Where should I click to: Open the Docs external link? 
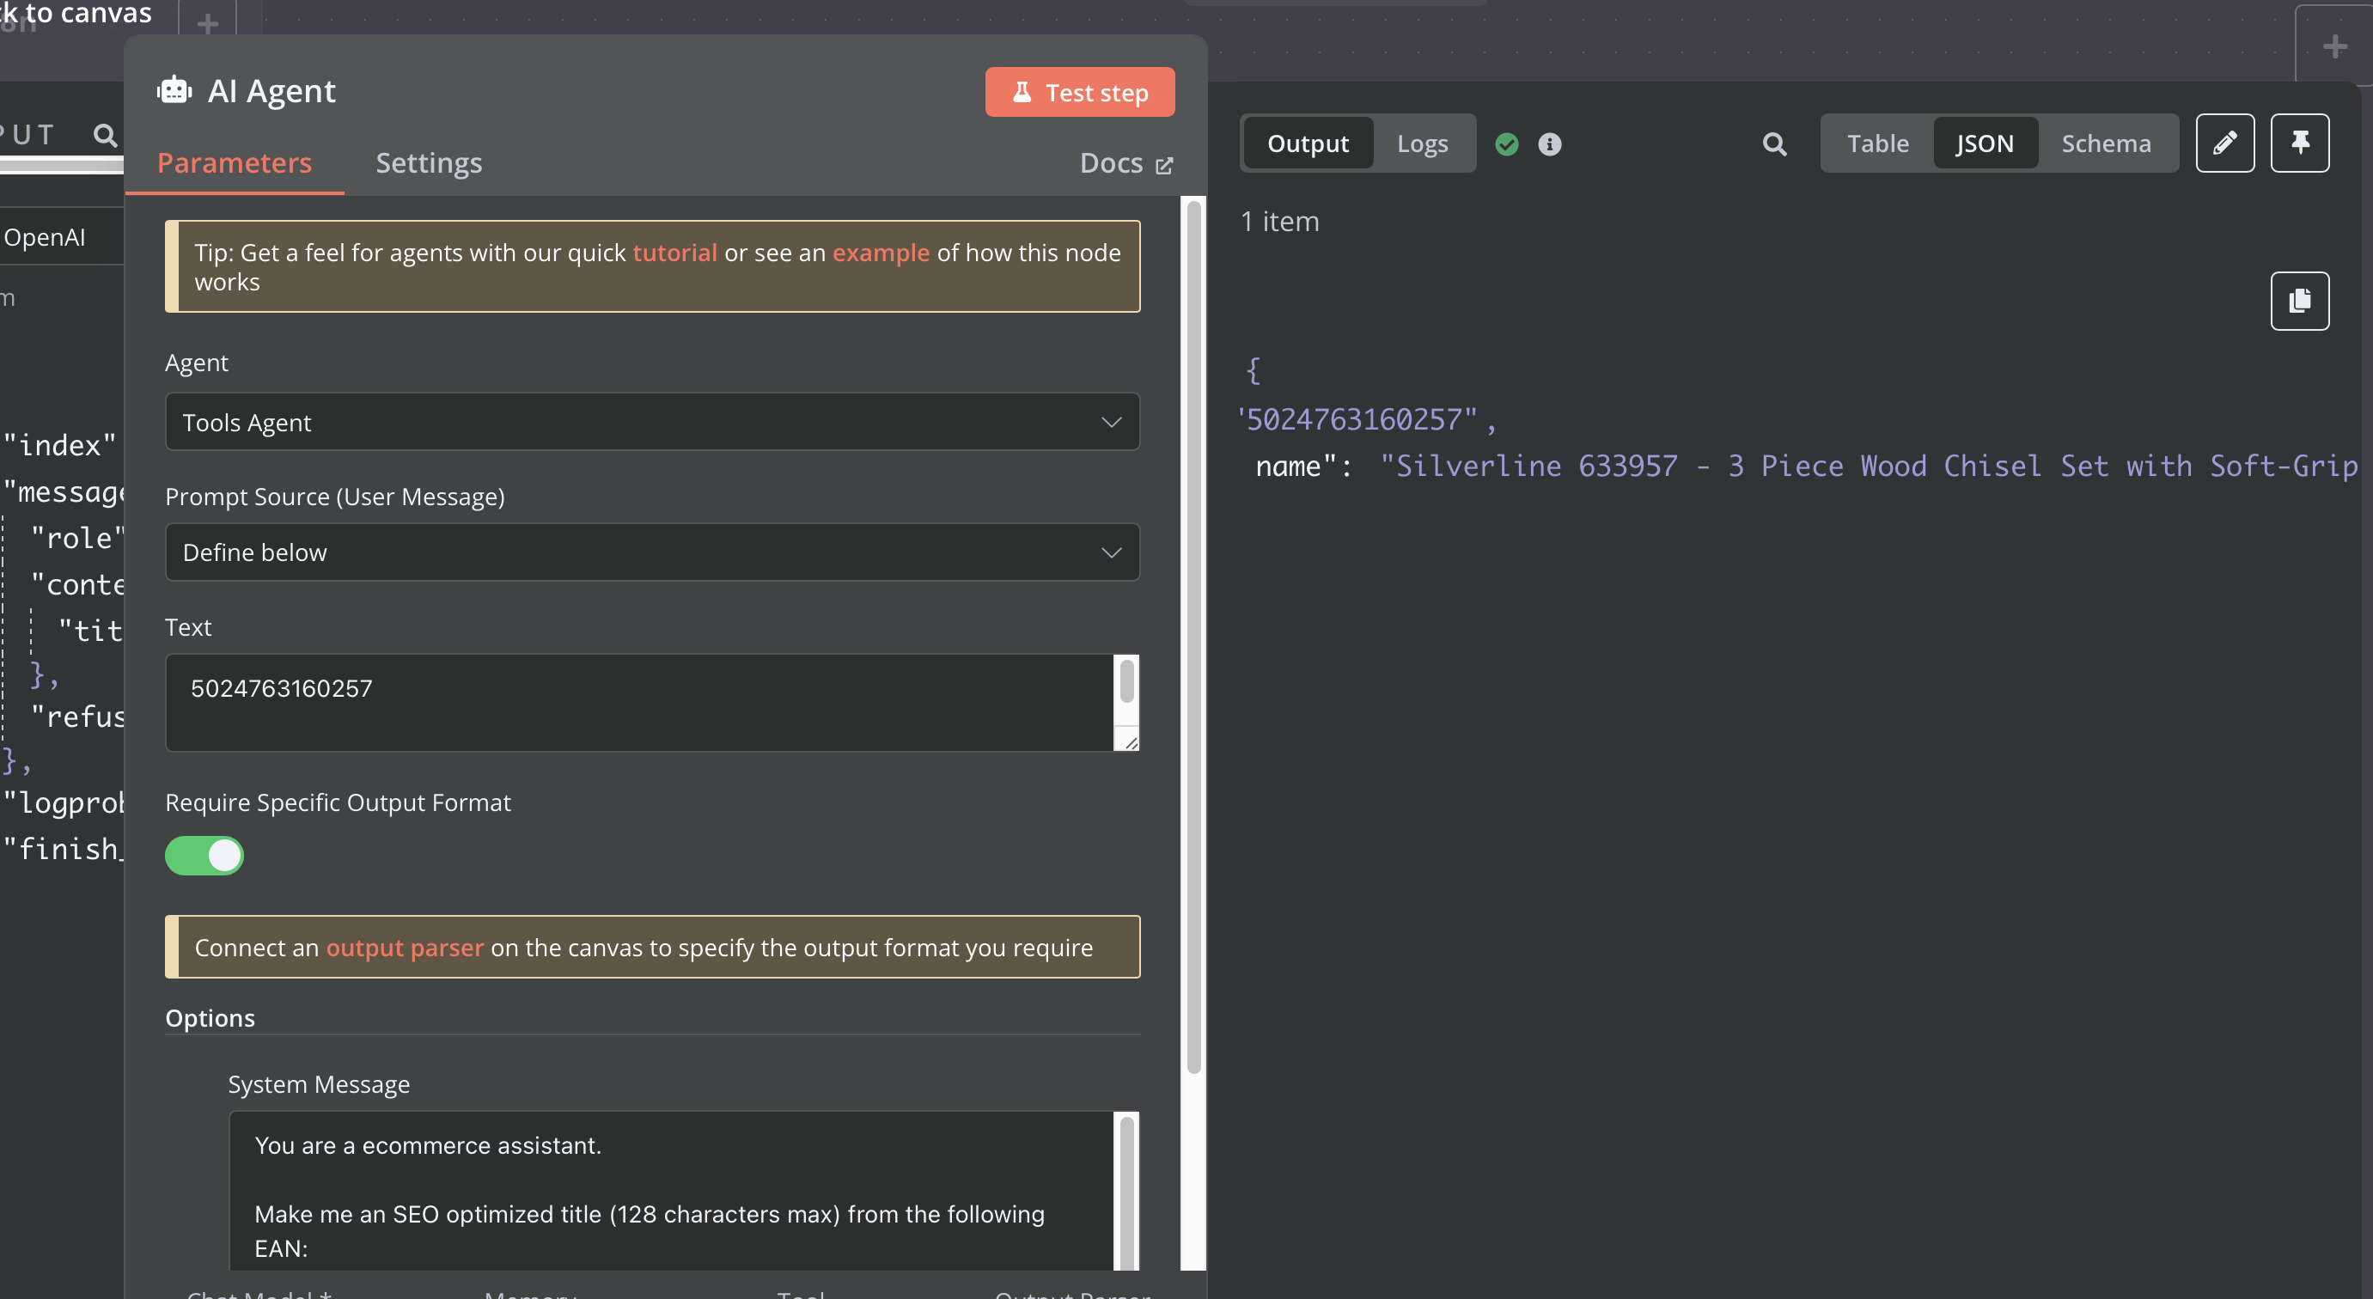point(1125,163)
